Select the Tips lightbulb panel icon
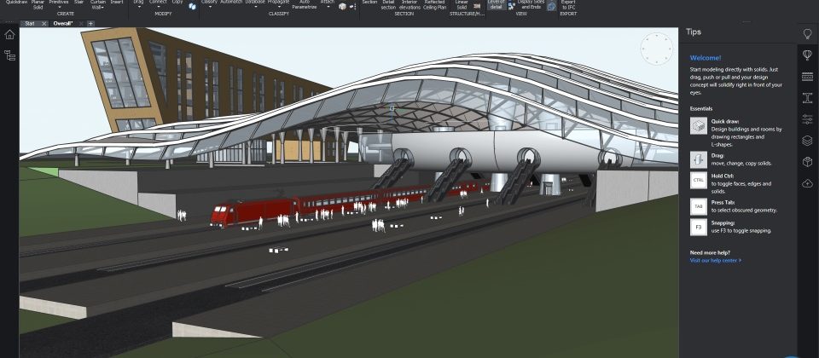 click(x=807, y=33)
